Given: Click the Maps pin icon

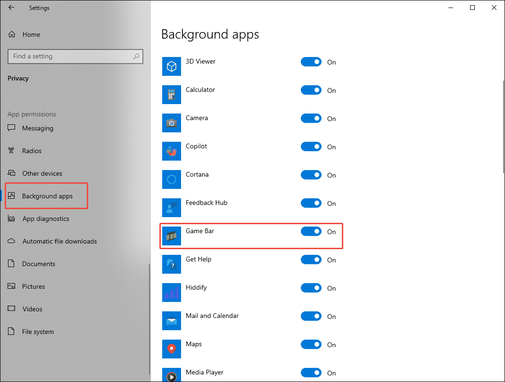Looking at the screenshot, I should click(172, 349).
